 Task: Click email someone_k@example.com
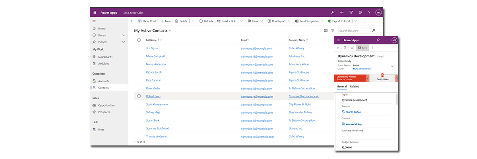(256, 72)
